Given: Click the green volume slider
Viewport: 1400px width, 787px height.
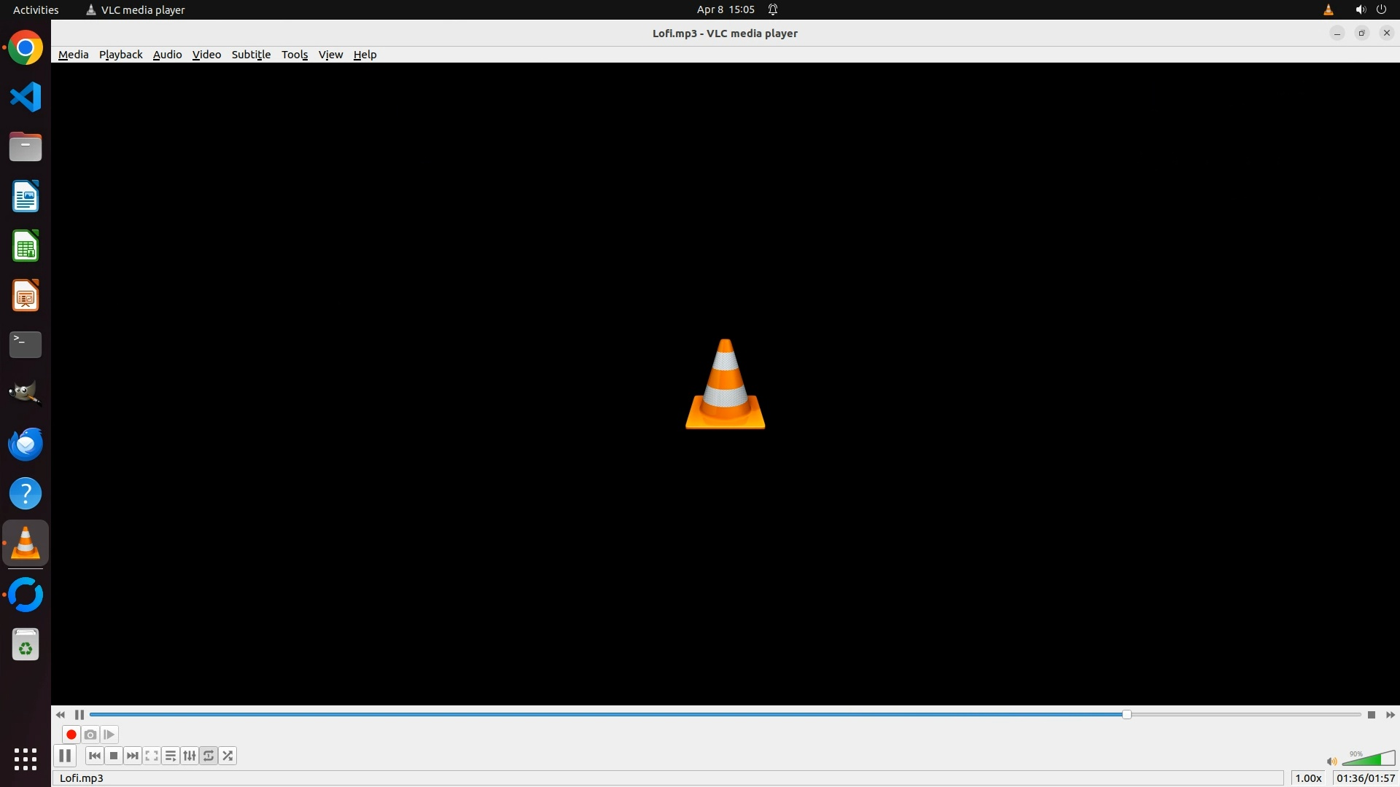Looking at the screenshot, I should coord(1371,759).
